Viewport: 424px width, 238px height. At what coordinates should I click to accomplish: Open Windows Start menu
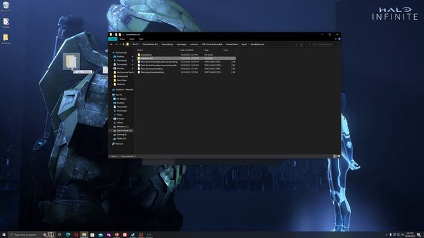(x=4, y=235)
